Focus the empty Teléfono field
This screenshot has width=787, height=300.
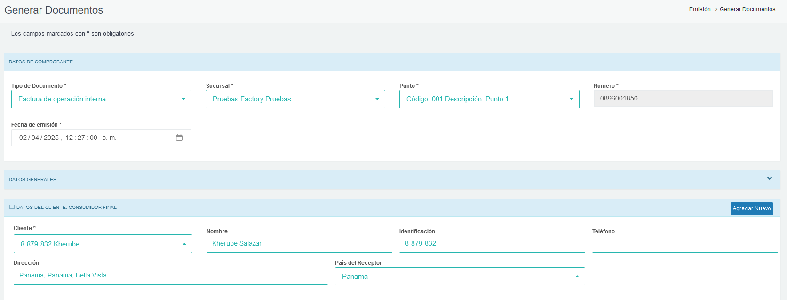[x=684, y=244]
